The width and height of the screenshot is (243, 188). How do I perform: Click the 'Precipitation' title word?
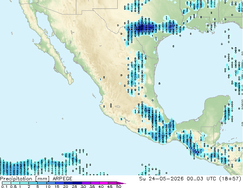[16, 179]
